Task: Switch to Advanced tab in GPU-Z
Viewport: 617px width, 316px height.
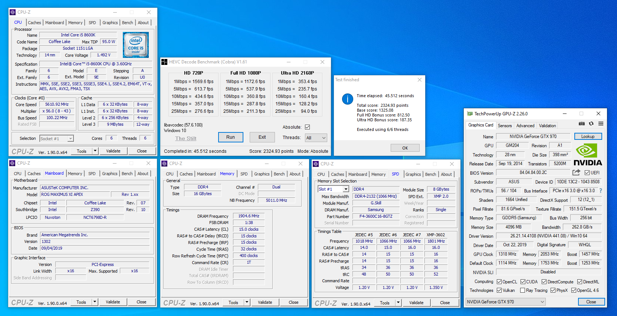Action: pyautogui.click(x=525, y=126)
